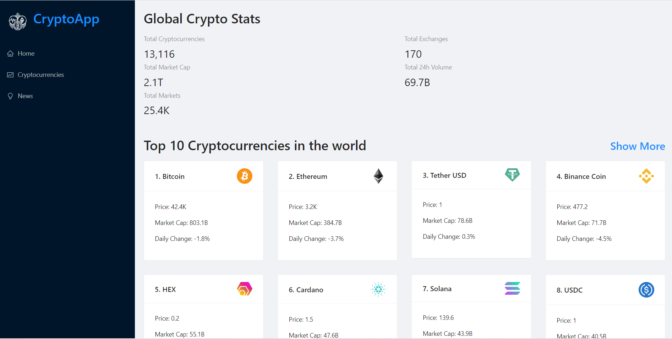
Task: Click the Ethereum diamond icon
Action: [378, 176]
